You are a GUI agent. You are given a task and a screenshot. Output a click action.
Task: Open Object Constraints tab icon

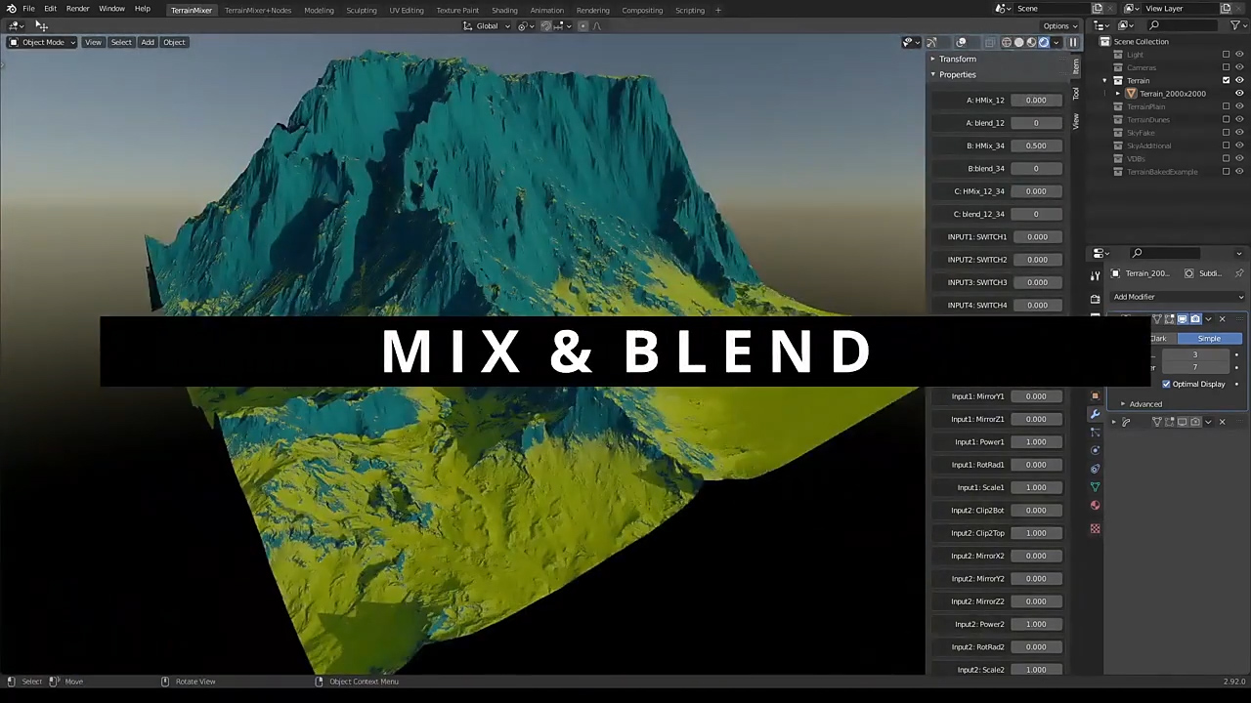click(1095, 469)
